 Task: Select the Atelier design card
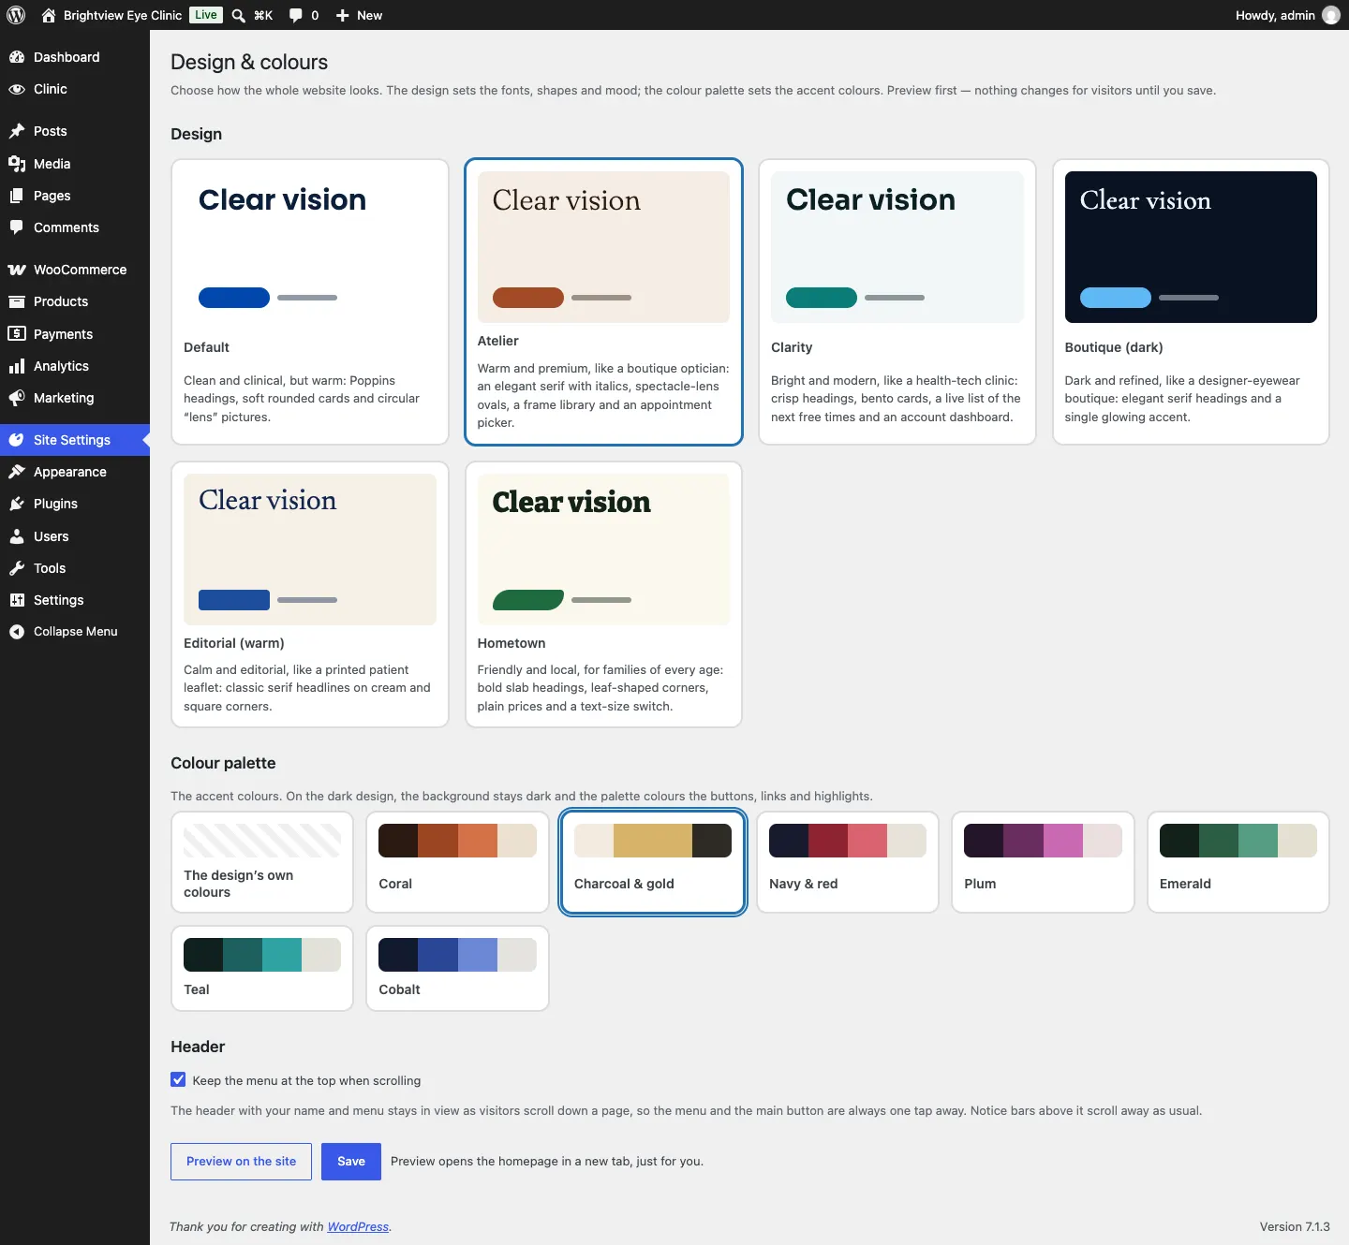pos(603,301)
